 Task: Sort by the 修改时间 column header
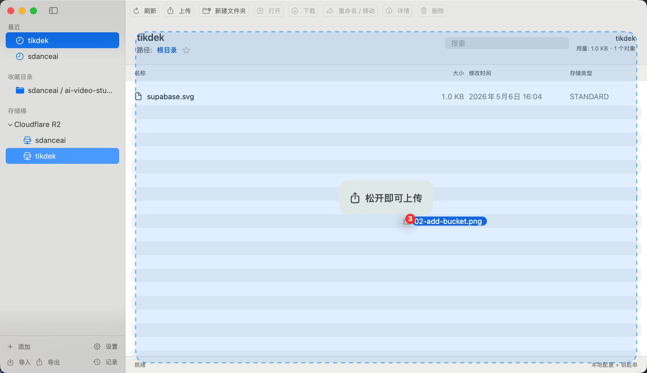click(480, 73)
